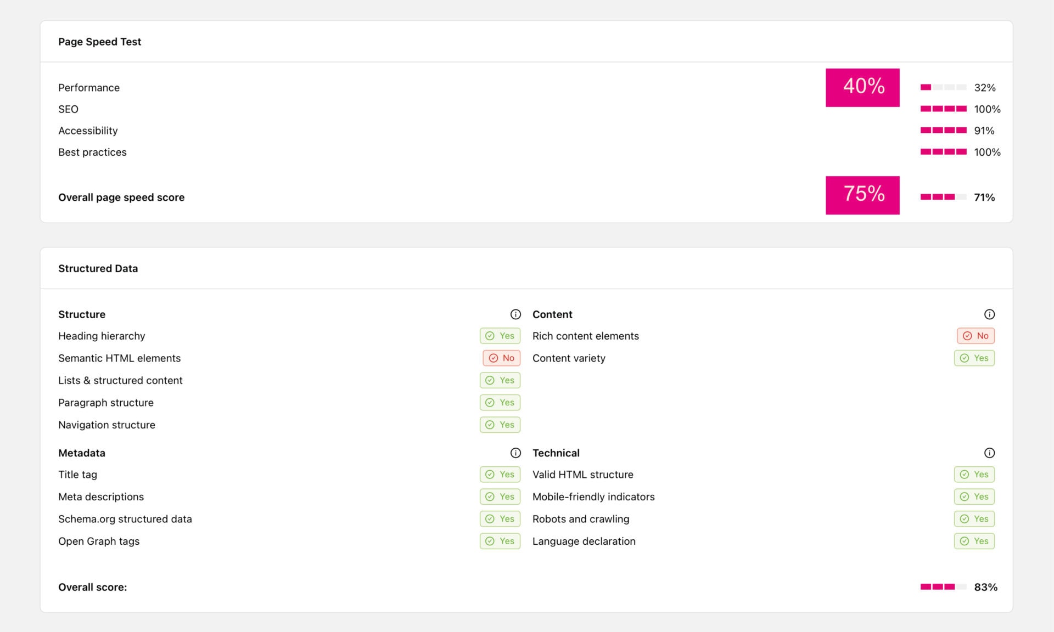
Task: Select the Yes badge for Content variety
Action: 974,358
